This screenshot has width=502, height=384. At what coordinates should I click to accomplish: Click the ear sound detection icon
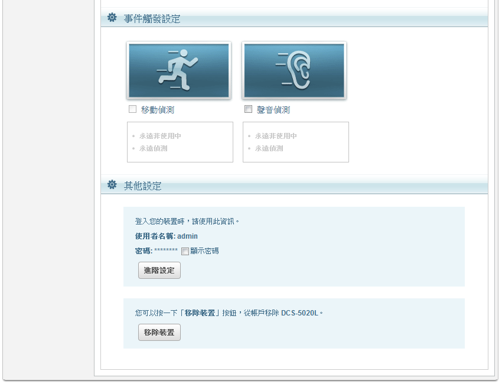click(294, 70)
